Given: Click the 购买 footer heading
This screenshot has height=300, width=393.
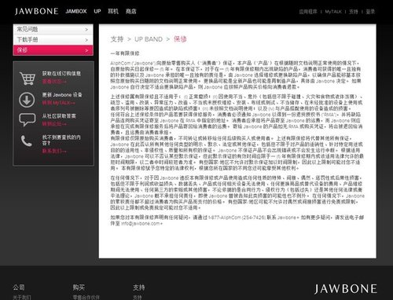Looking at the screenshot, I should [79, 287].
